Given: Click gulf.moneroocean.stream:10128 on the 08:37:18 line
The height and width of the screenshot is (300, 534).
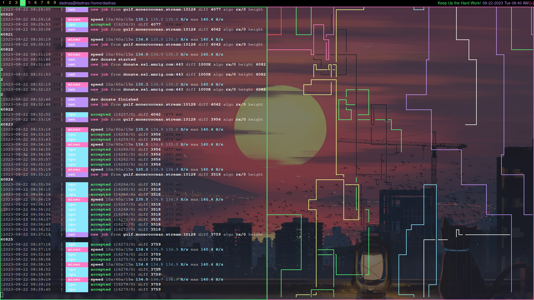Looking at the screenshot, I should pyautogui.click(x=159, y=234).
